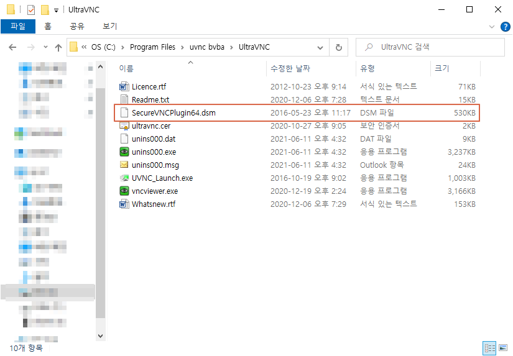Select the SecureVNCPlugin64.dsm file name
Image resolution: width=513 pixels, height=356 pixels.
point(173,113)
